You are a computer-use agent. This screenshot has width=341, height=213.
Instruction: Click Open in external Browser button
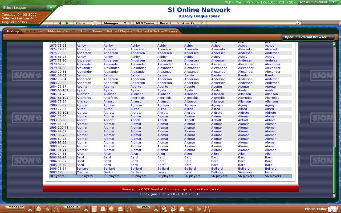click(307, 37)
